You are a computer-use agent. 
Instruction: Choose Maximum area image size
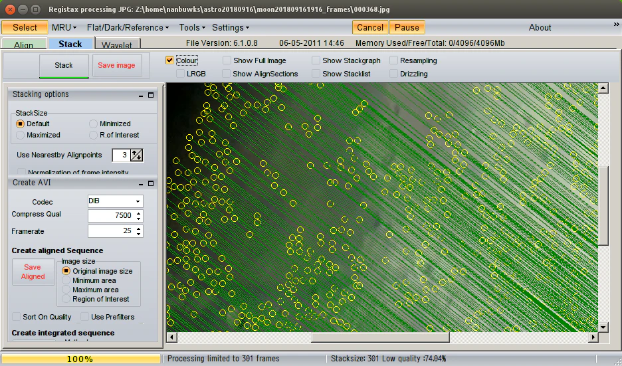66,290
